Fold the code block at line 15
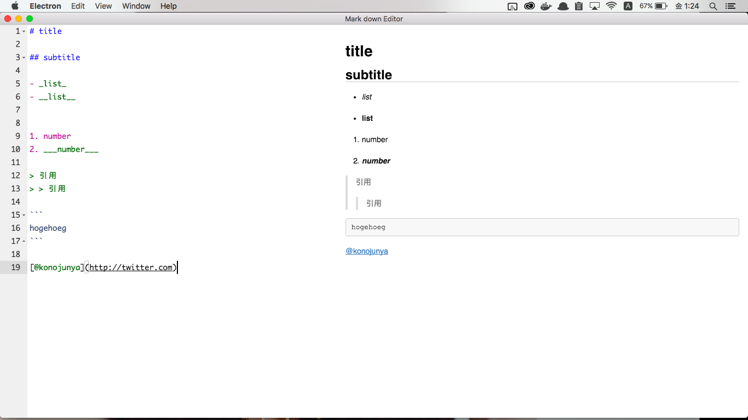Viewport: 748px width, 420px height. pyautogui.click(x=24, y=214)
